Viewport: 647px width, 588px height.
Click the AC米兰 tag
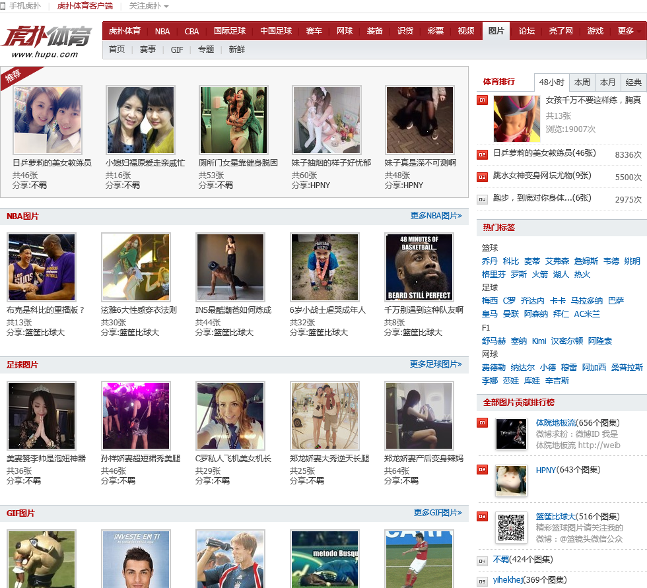(587, 313)
